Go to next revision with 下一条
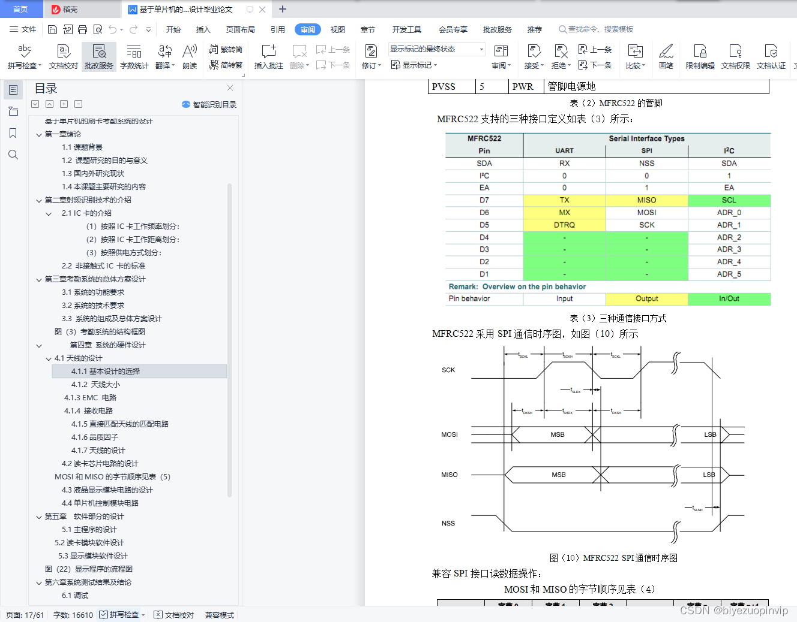 [595, 65]
